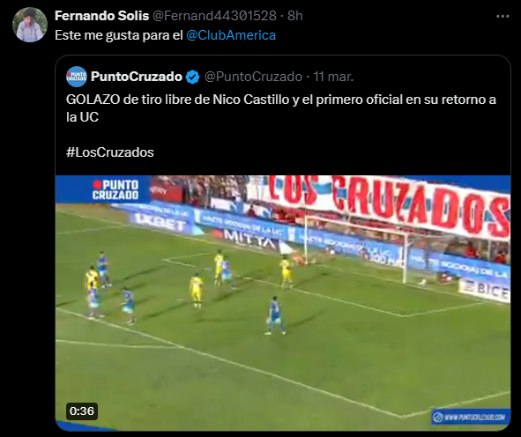The image size is (521, 437).
Task: Click the @PuntoCruzado handle in quote
Action: [253, 77]
